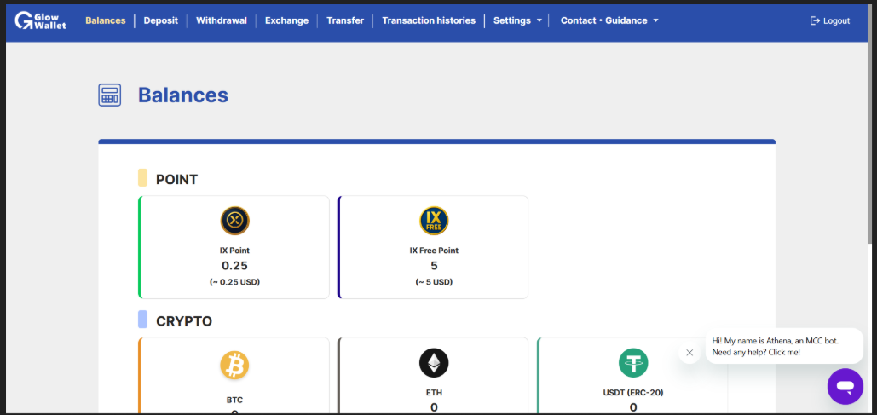Click the IX Free Point badge icon

434,221
